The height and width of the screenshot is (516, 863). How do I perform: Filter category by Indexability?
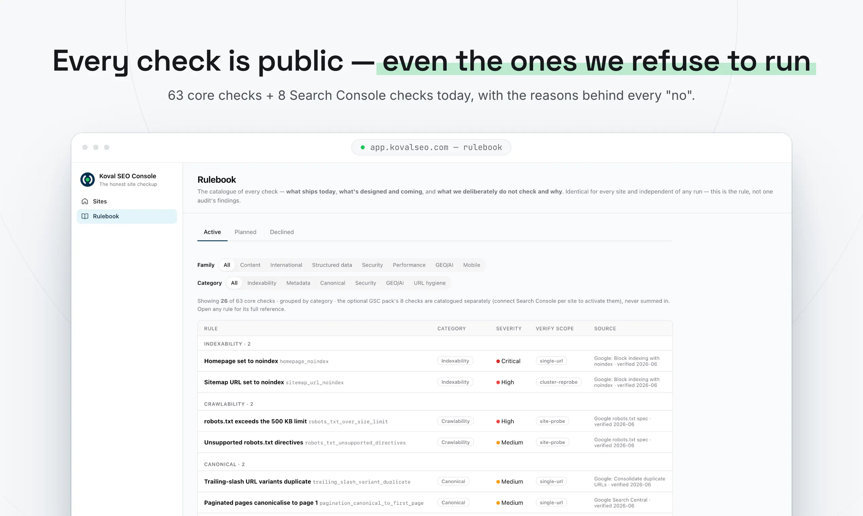coord(262,283)
